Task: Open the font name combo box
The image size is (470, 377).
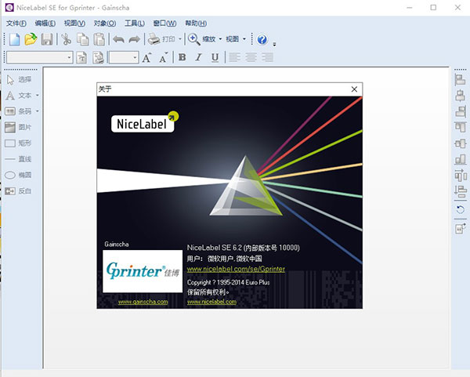Action: [x=39, y=57]
